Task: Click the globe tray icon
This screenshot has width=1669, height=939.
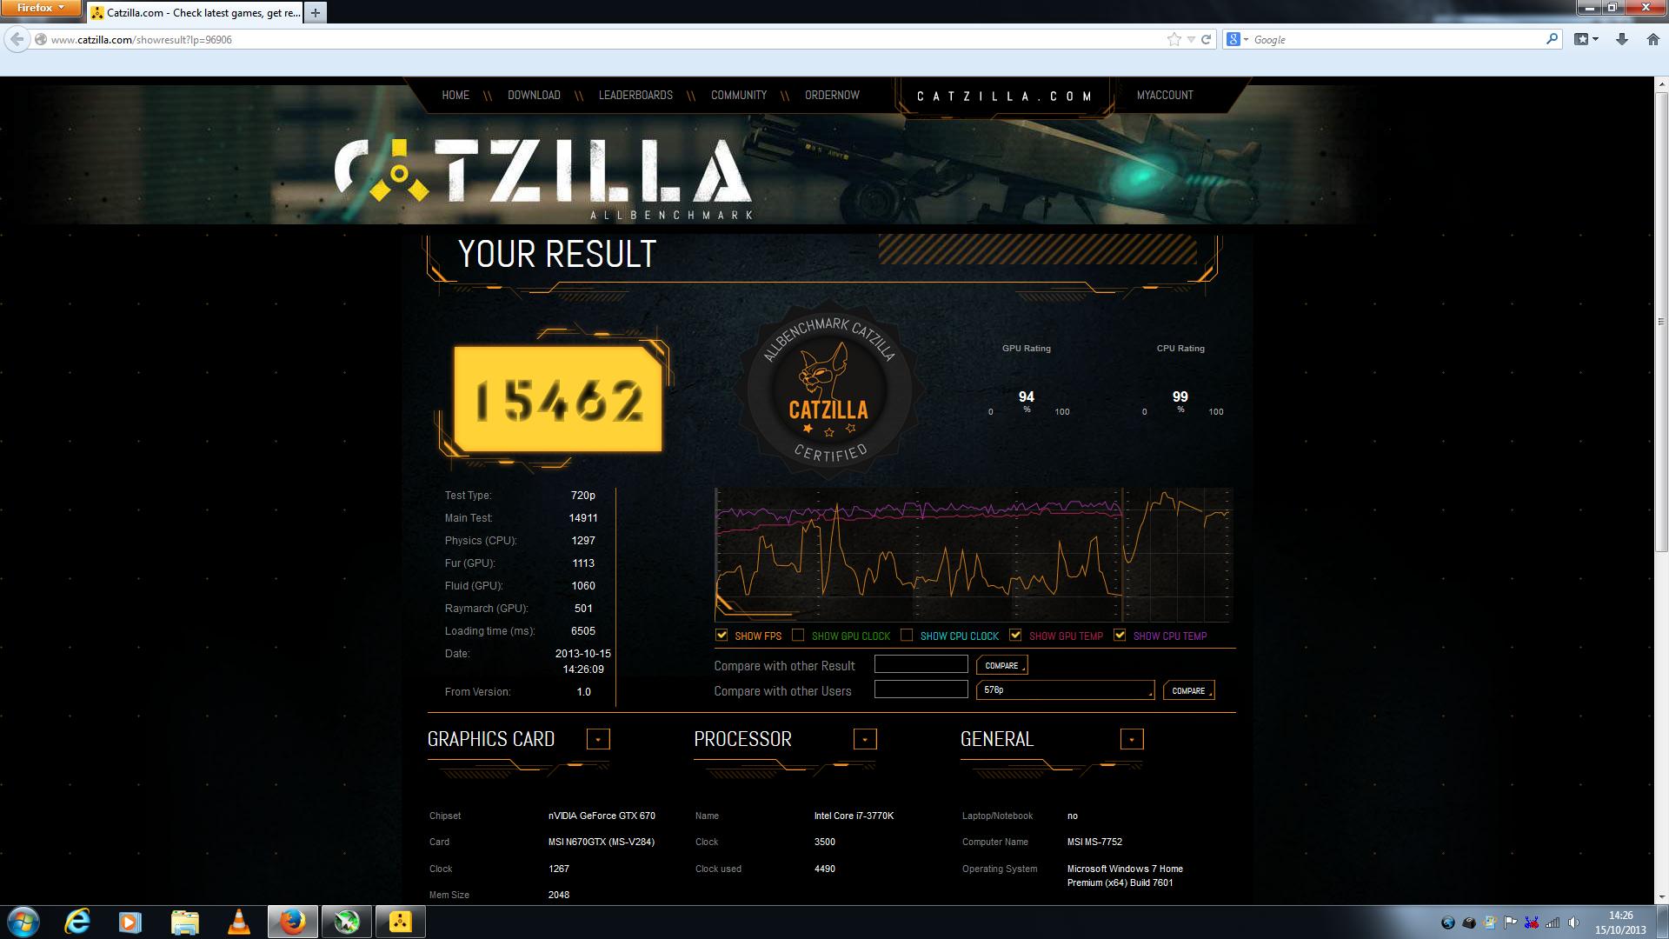Action: (x=1447, y=922)
